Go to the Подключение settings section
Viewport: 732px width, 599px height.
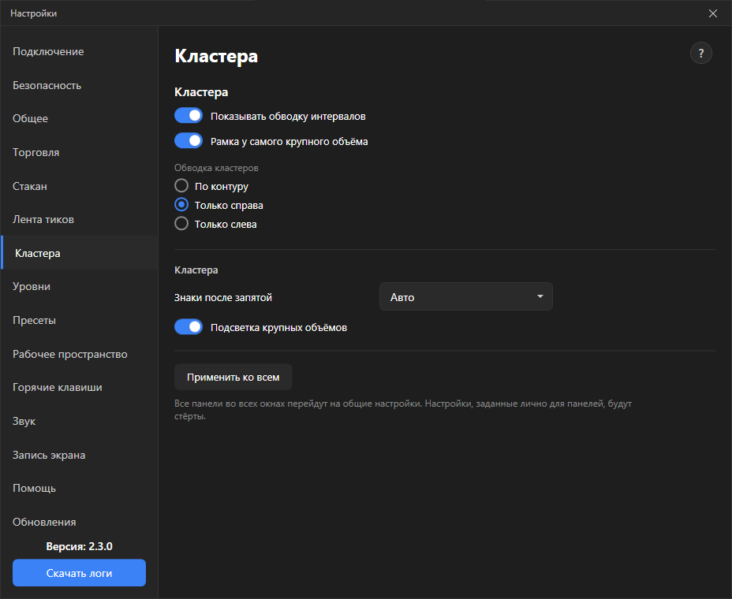tap(80, 52)
